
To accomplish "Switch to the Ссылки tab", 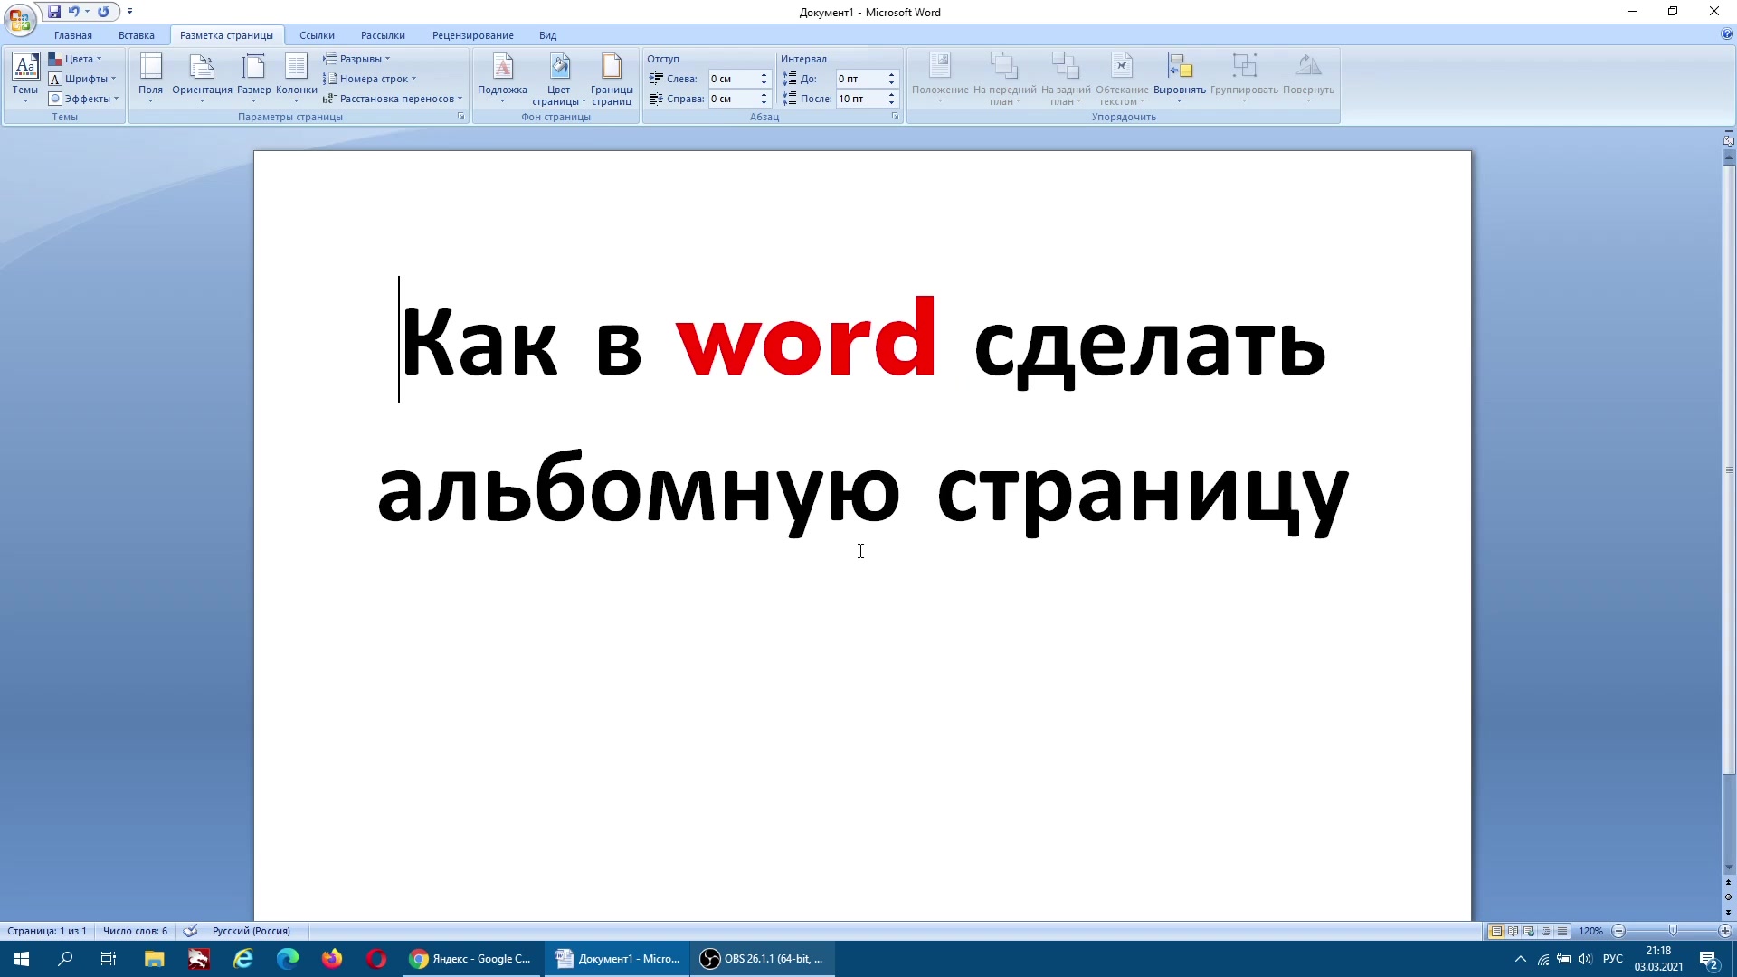I will coord(317,35).
